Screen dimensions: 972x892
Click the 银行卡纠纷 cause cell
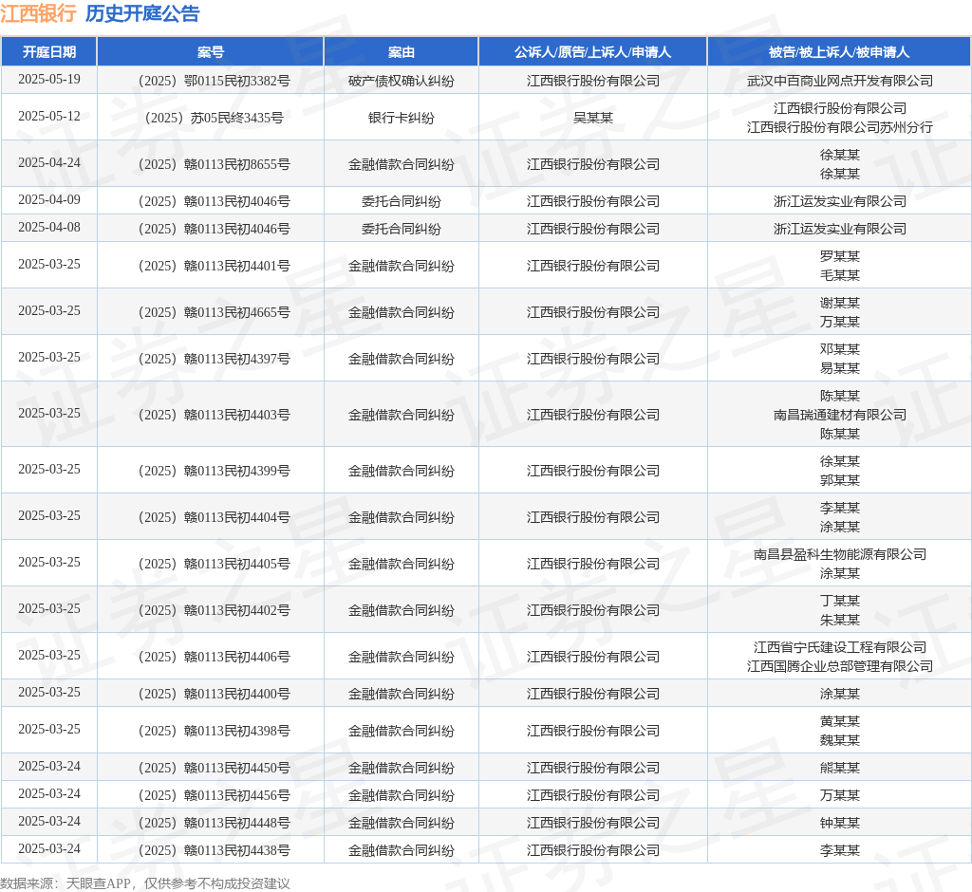402,118
